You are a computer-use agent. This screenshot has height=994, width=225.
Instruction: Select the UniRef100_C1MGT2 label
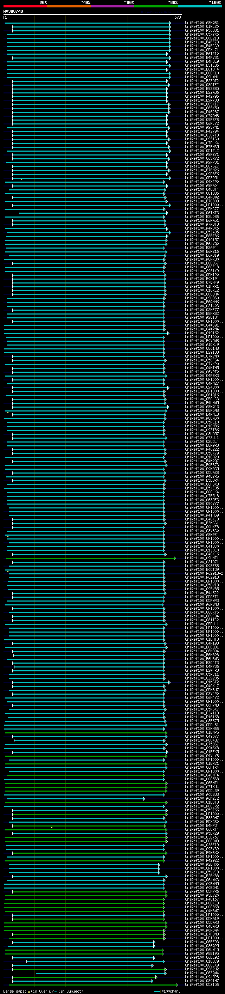(202, 682)
